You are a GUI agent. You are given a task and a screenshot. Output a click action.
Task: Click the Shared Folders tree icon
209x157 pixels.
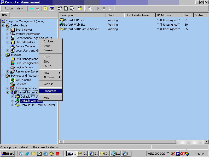[x=13, y=42]
